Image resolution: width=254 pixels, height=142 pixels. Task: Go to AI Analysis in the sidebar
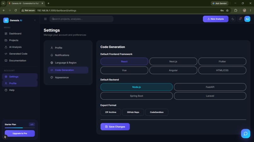pos(20,47)
